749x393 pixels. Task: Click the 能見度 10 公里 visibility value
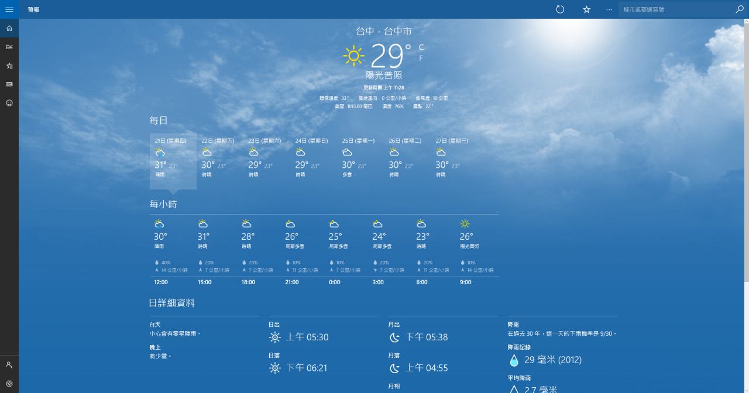[x=432, y=98]
